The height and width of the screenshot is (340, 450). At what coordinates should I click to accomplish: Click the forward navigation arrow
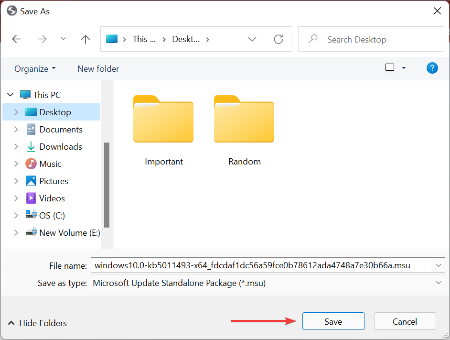coord(42,39)
